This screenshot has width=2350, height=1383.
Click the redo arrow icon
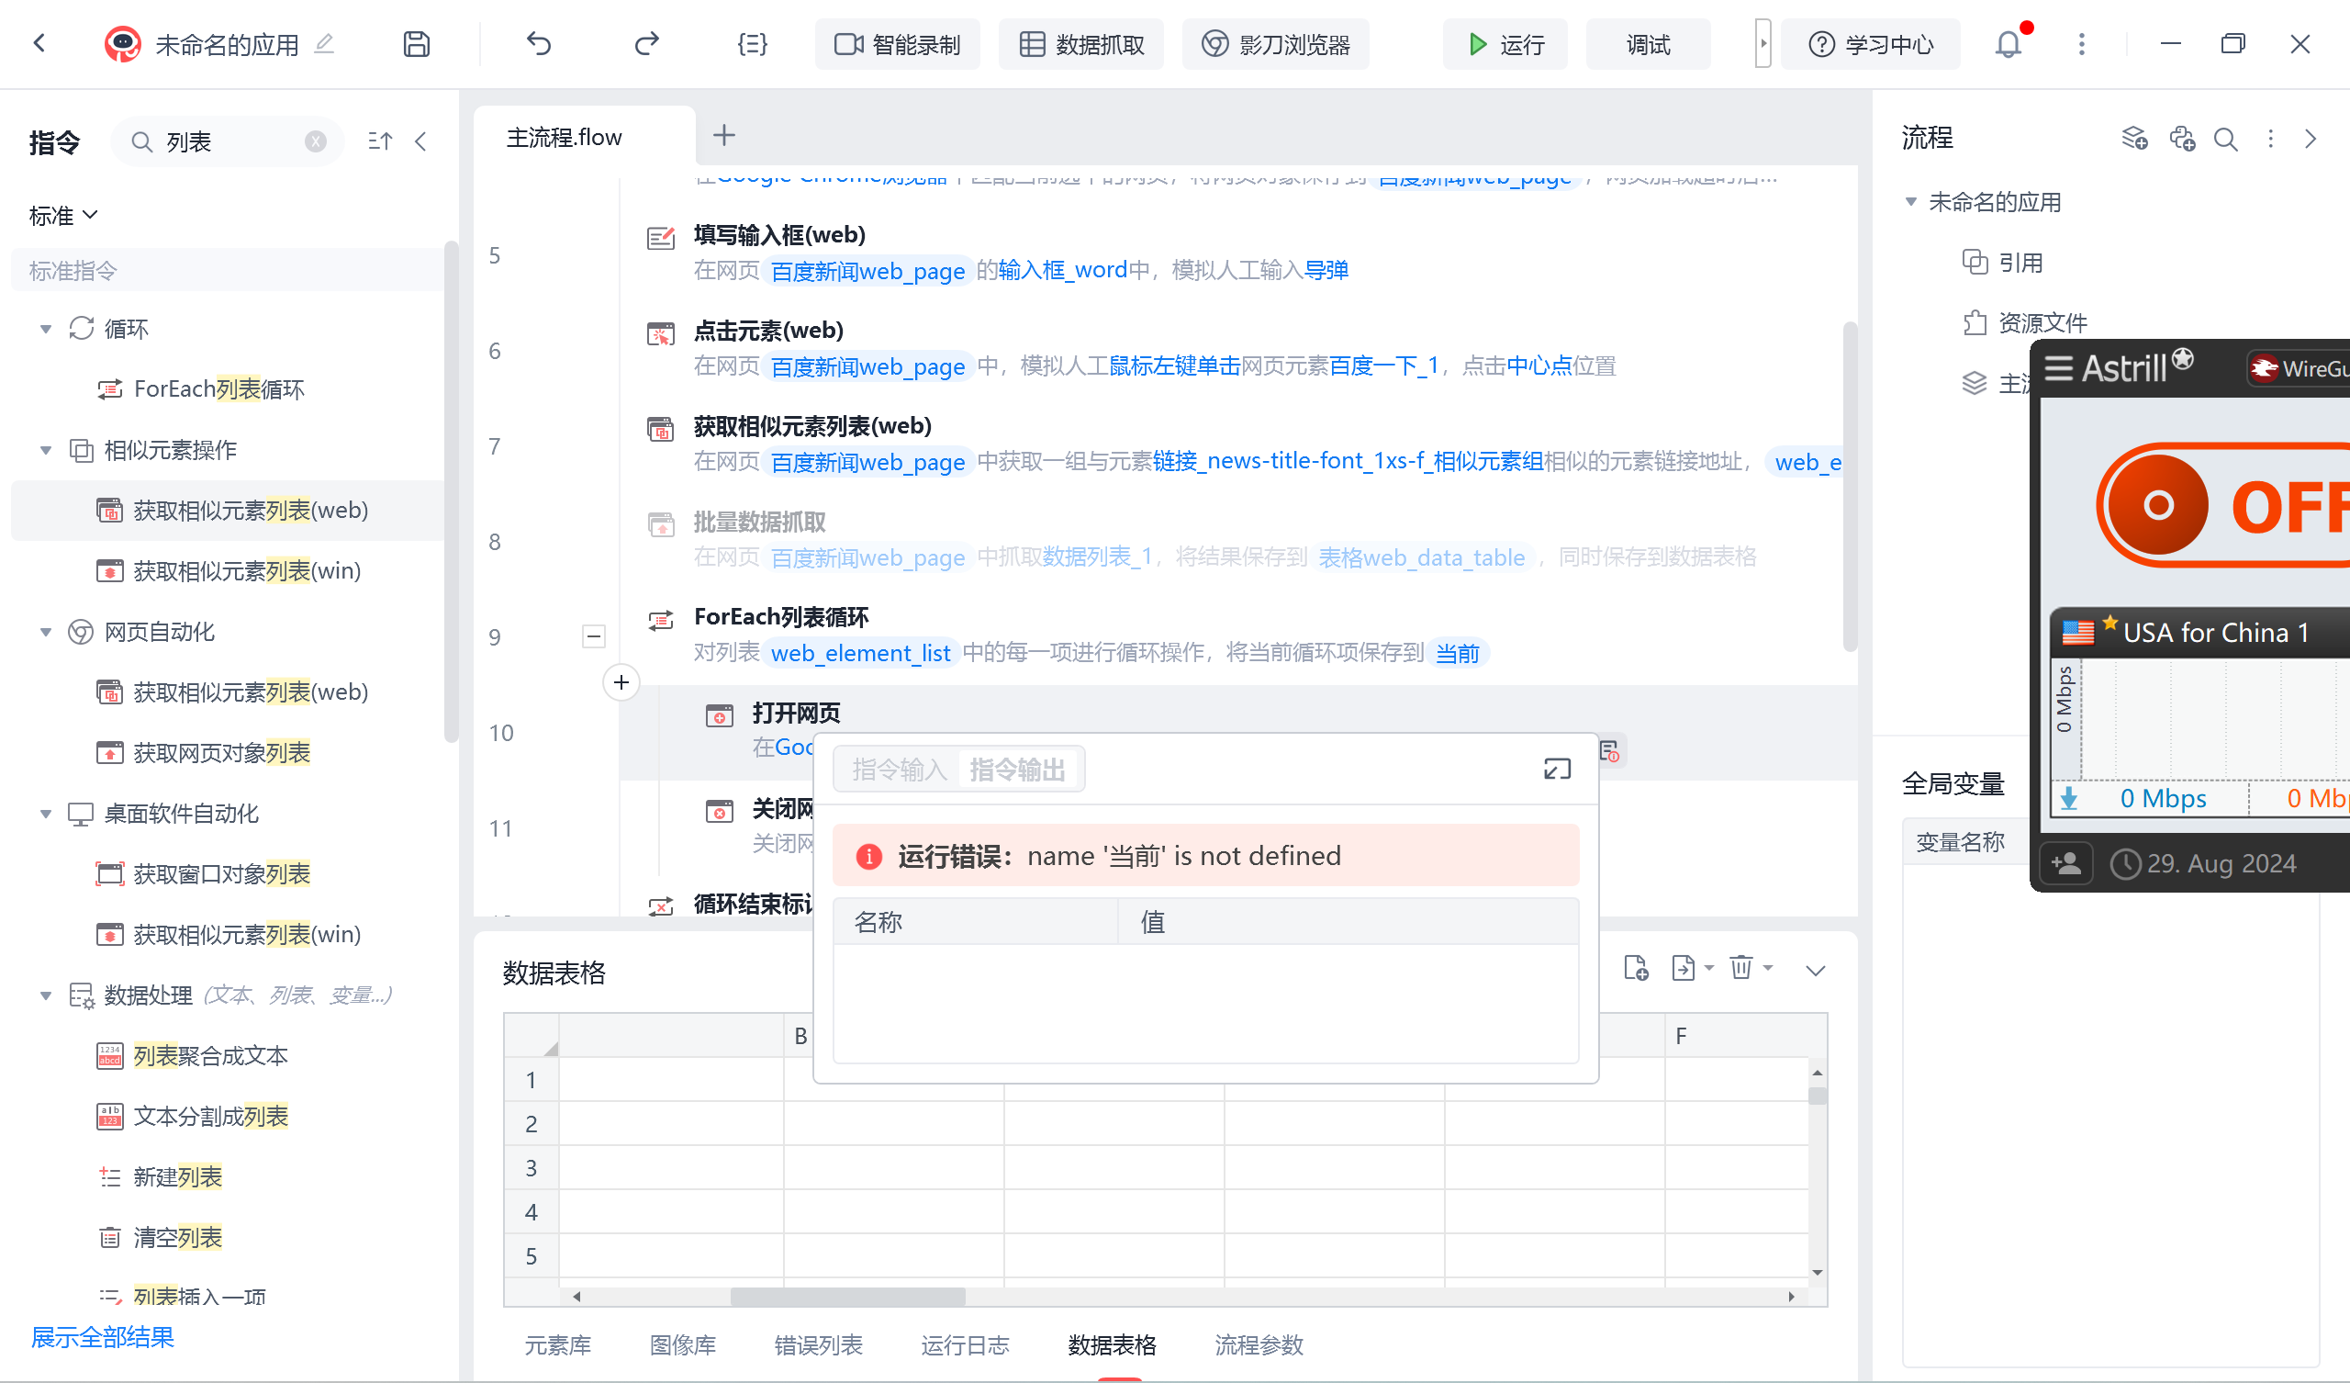[x=646, y=44]
